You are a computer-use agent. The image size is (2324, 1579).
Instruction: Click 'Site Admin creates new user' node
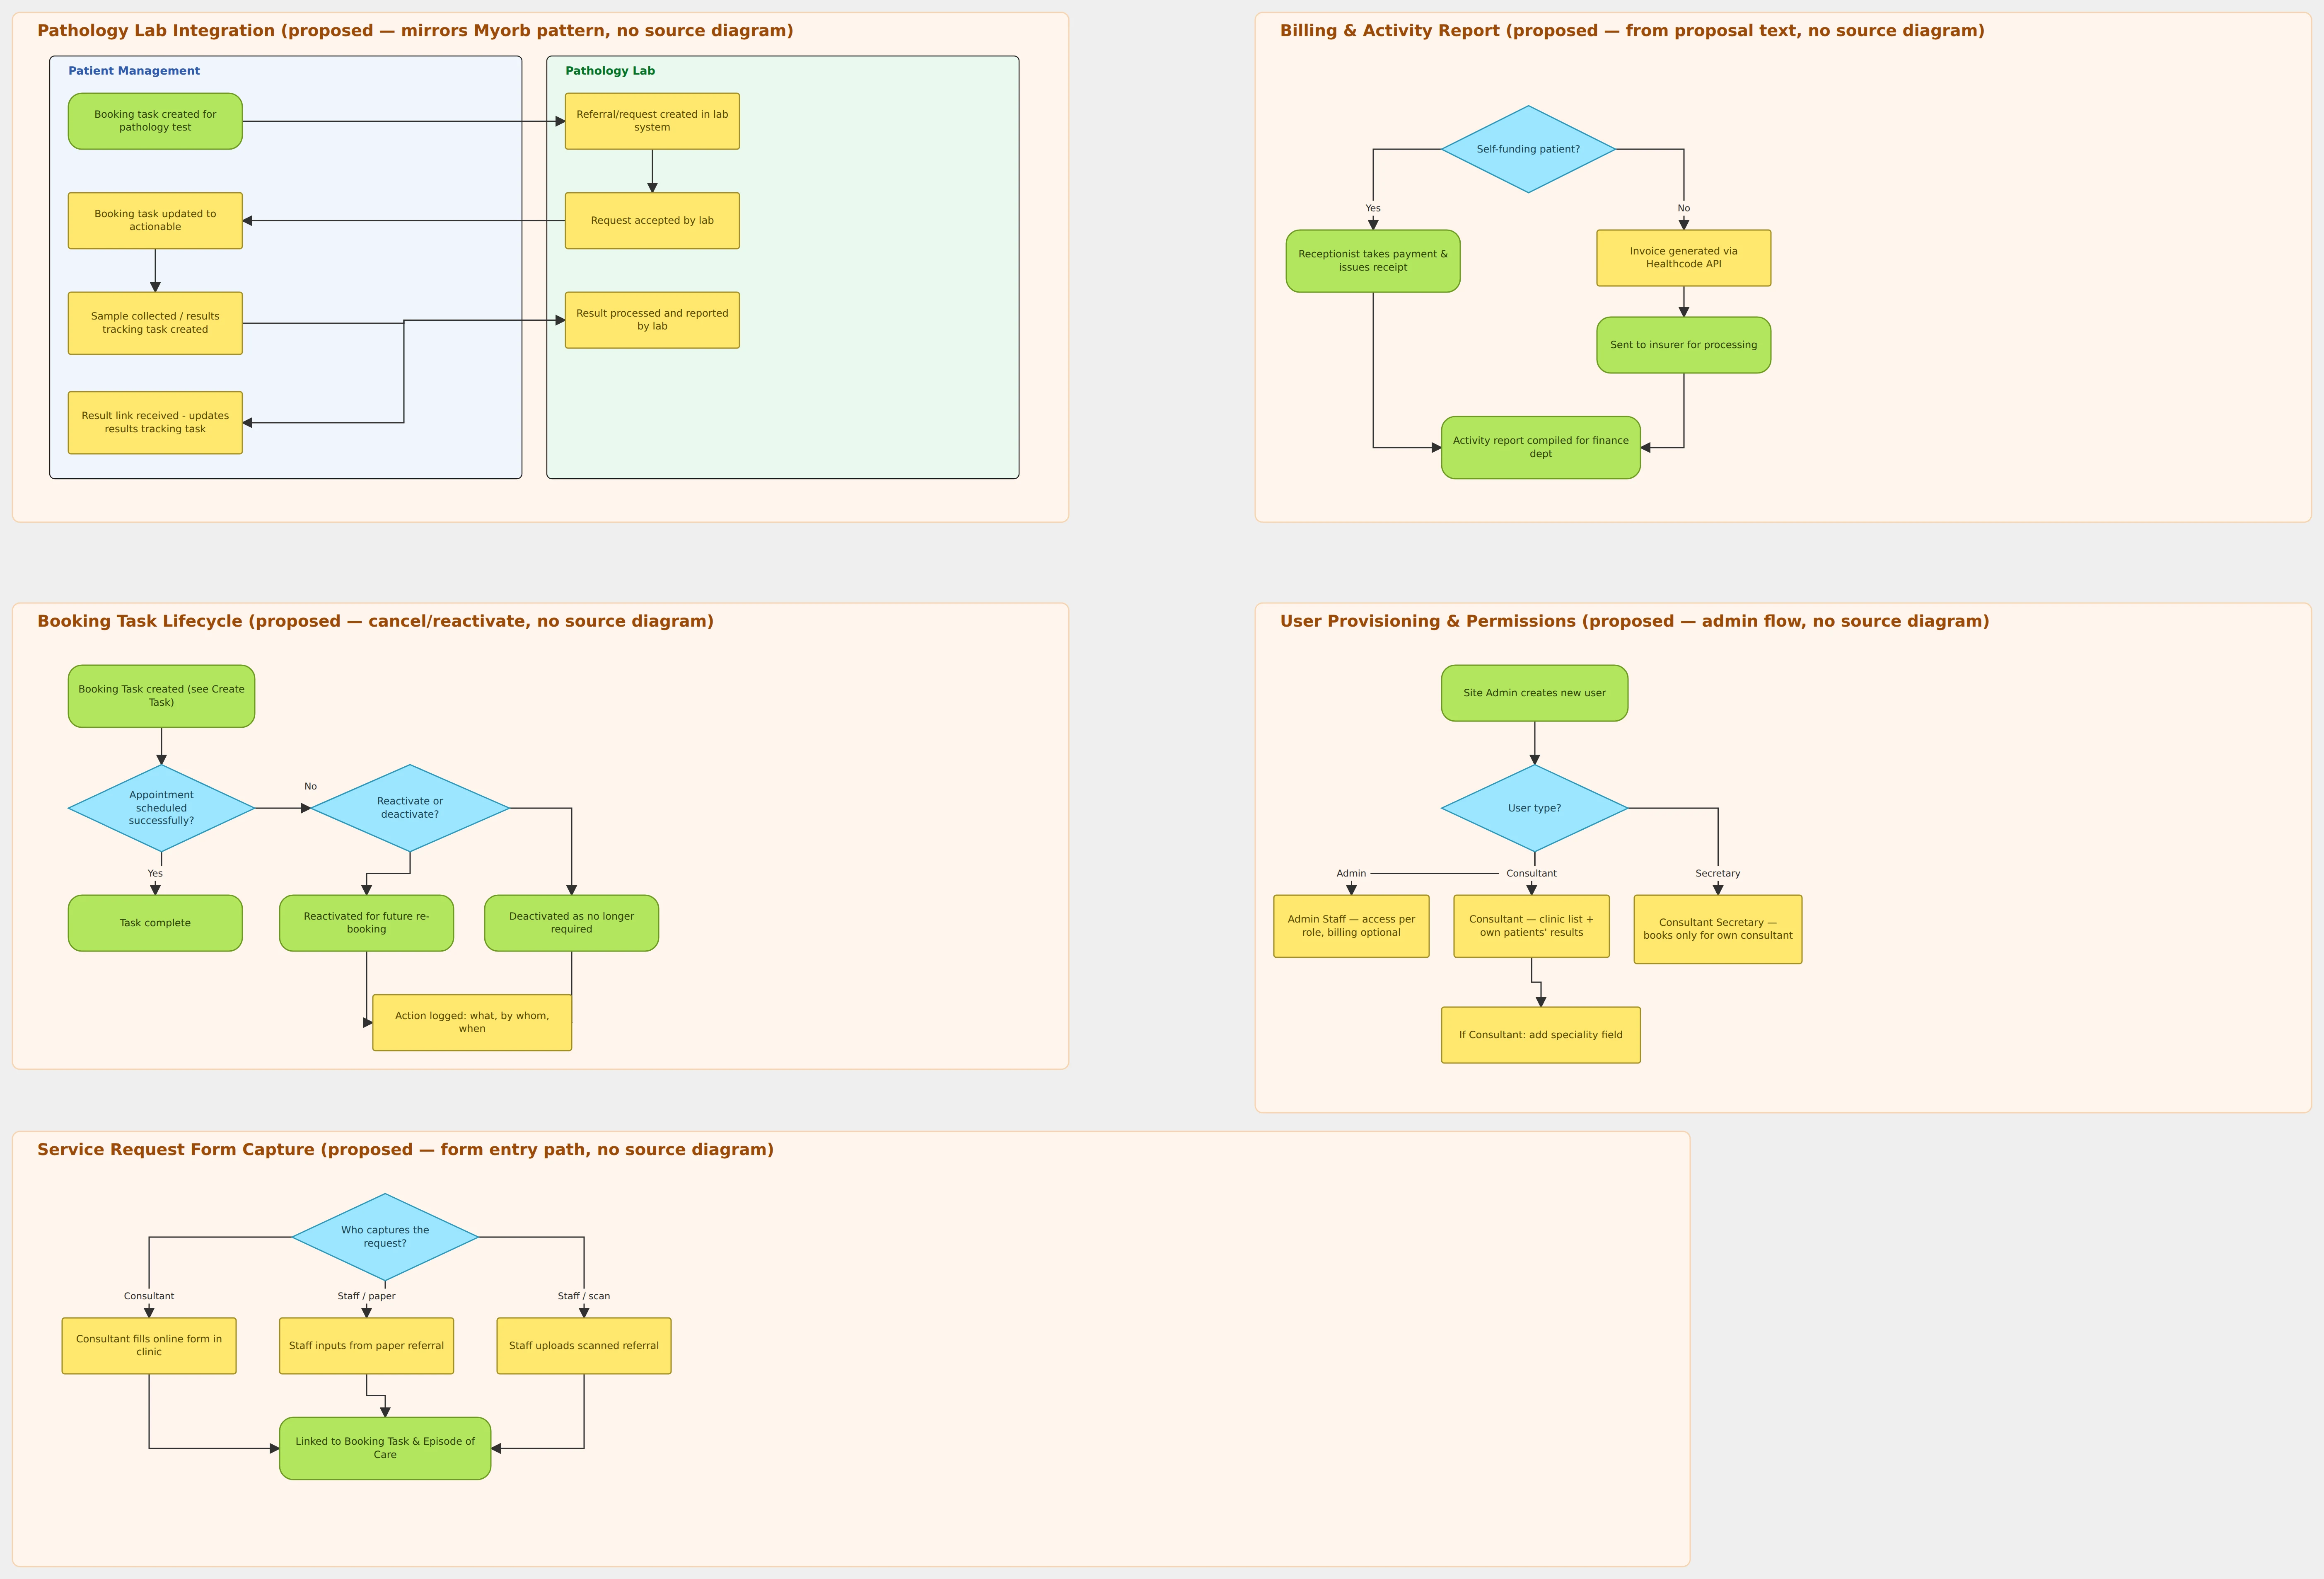pos(1534,693)
